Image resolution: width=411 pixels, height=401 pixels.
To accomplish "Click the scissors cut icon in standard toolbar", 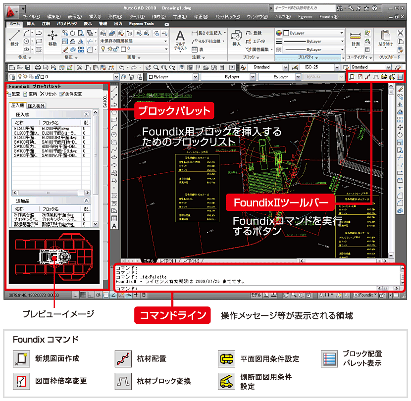I will pyautogui.click(x=79, y=67).
